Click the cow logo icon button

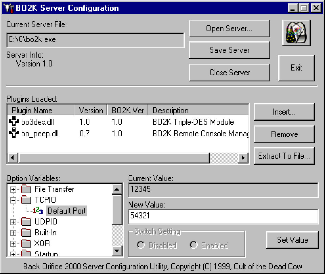click(296, 33)
